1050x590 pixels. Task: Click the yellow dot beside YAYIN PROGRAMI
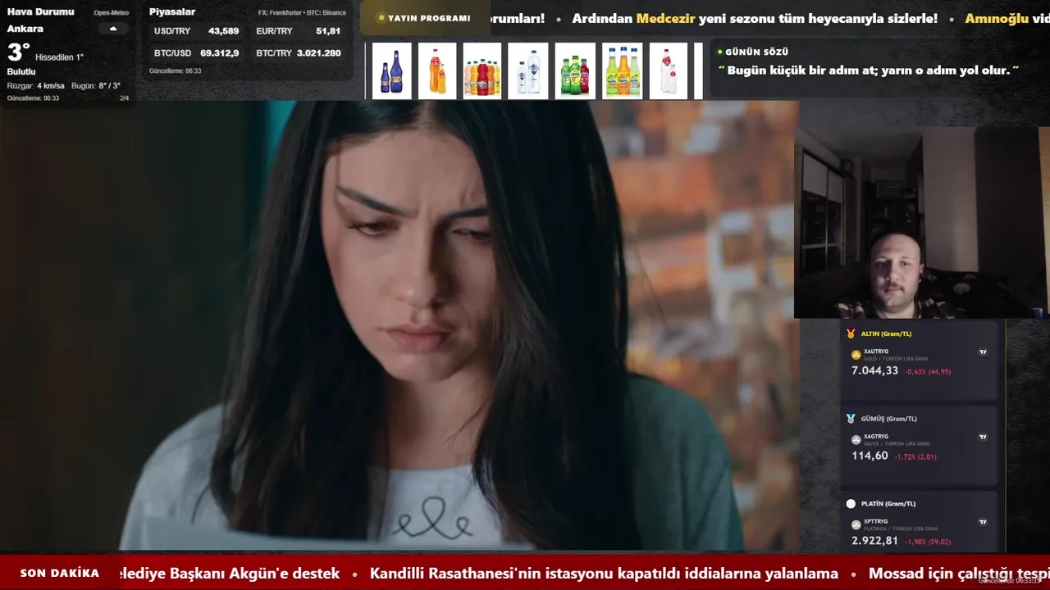(381, 18)
